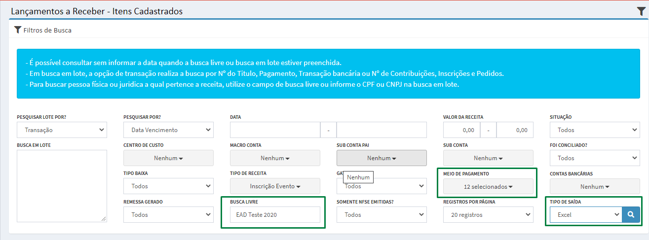
Task: Select Tipo de Saída Excel dropdown
Action: [586, 215]
